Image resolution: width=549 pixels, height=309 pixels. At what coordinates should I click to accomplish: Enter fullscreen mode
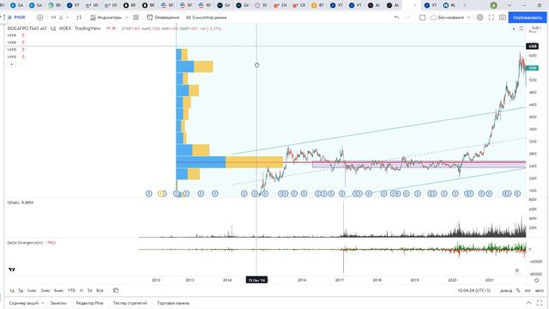tap(492, 17)
